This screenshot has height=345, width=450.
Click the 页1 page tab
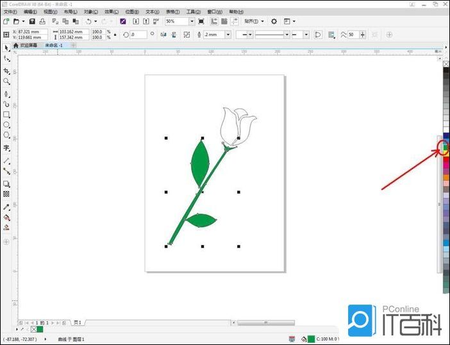point(78,322)
